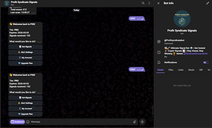Switch to the Files tab
Image resolution: width=212 pixels, height=128 pixels.
[x=171, y=70]
